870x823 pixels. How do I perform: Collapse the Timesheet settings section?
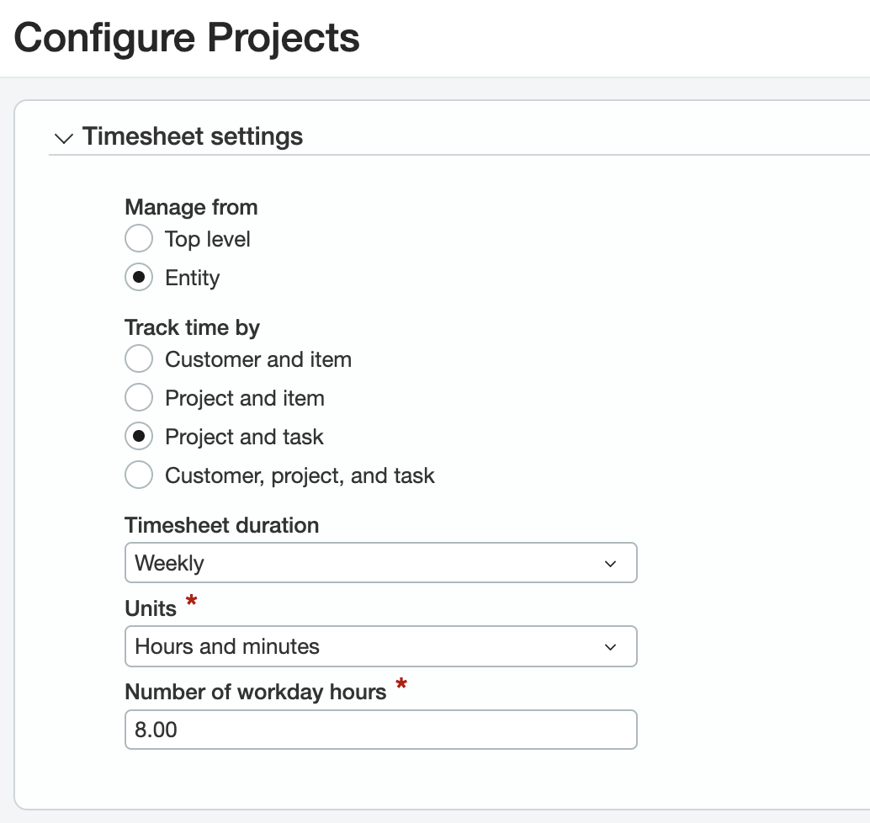pyautogui.click(x=63, y=138)
